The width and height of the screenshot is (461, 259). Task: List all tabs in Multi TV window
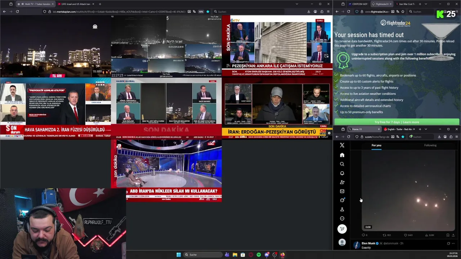297,4
